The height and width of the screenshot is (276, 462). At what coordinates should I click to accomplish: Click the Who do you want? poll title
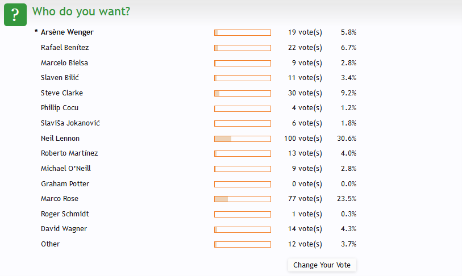(81, 11)
